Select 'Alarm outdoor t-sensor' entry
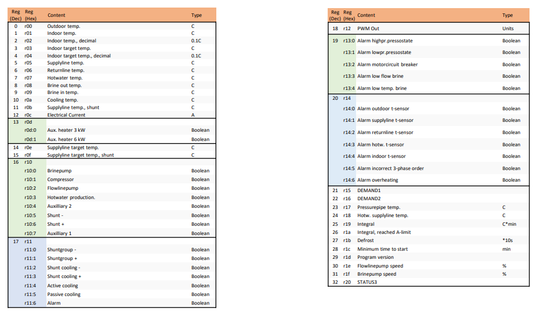Screen dimensions: 544x314 (383, 109)
